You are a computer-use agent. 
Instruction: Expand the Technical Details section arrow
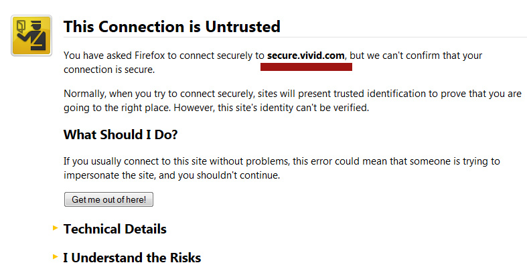pos(56,228)
